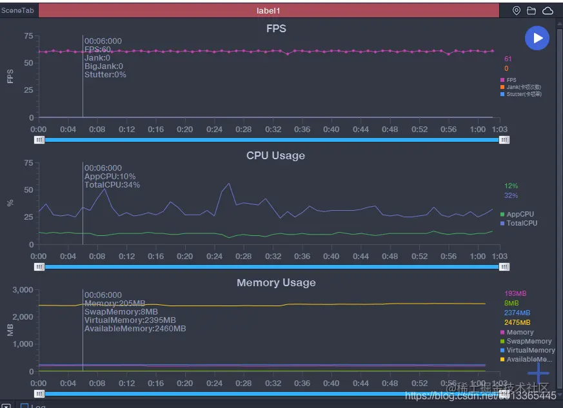
Task: Click right range handle under Memory Usage chart
Action: pyautogui.click(x=504, y=394)
